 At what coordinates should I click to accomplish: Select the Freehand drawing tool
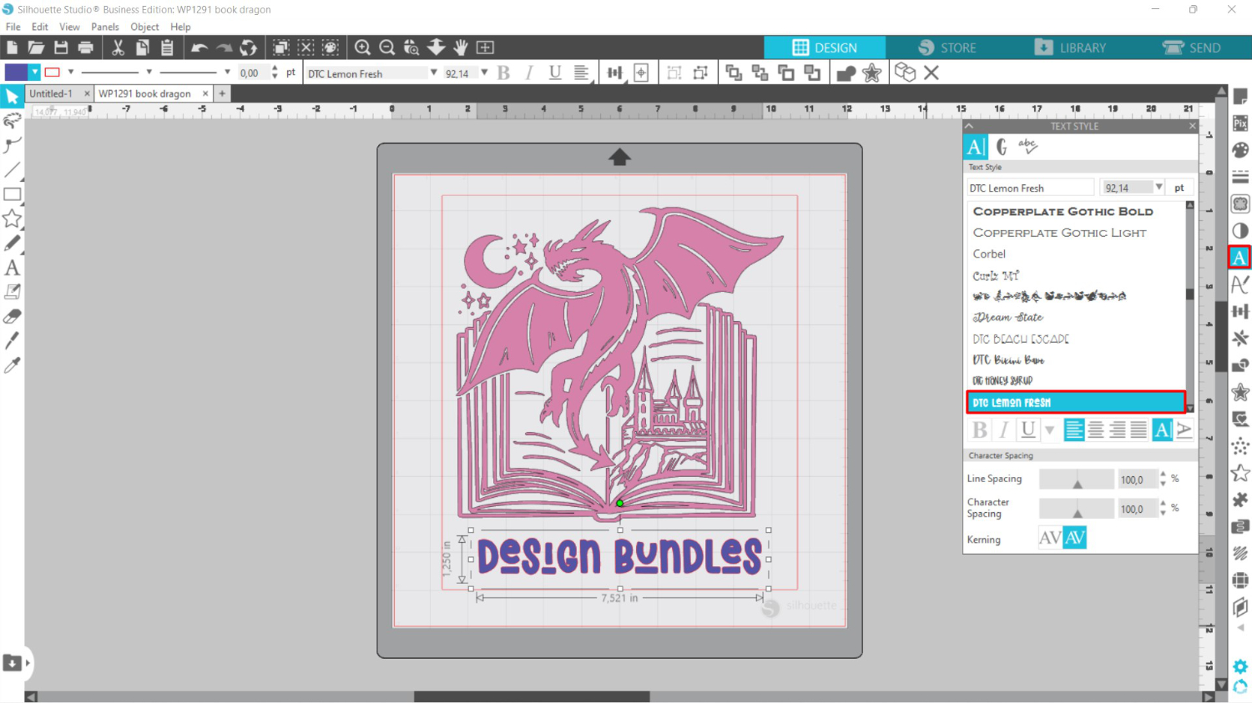[x=12, y=243]
